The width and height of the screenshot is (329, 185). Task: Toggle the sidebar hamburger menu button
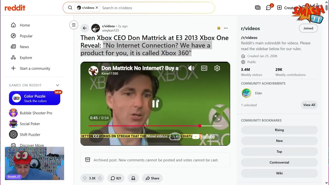(x=74, y=25)
